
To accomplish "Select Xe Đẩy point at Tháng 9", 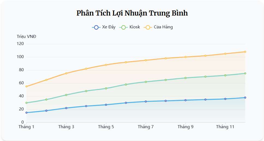I will [x=185, y=100].
